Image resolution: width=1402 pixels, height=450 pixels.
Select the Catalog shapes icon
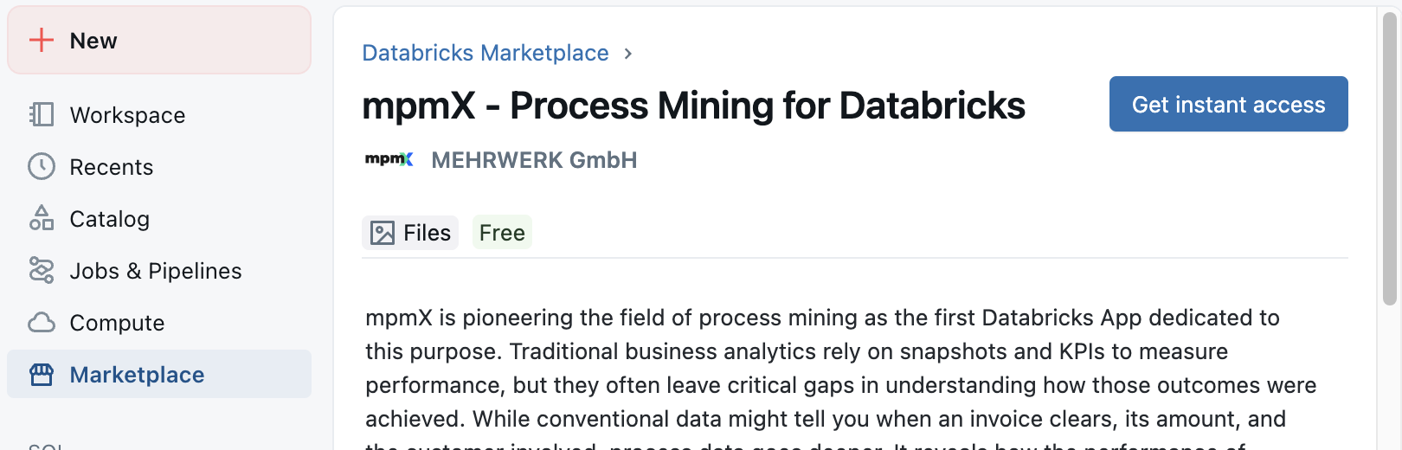[42, 218]
